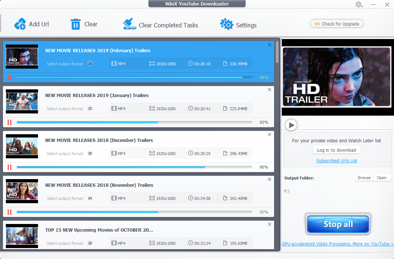
Task: Click the January trailers 60% progress bar
Action: [135, 122]
